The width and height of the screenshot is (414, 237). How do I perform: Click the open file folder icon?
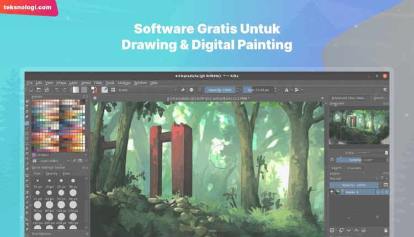tap(39, 89)
